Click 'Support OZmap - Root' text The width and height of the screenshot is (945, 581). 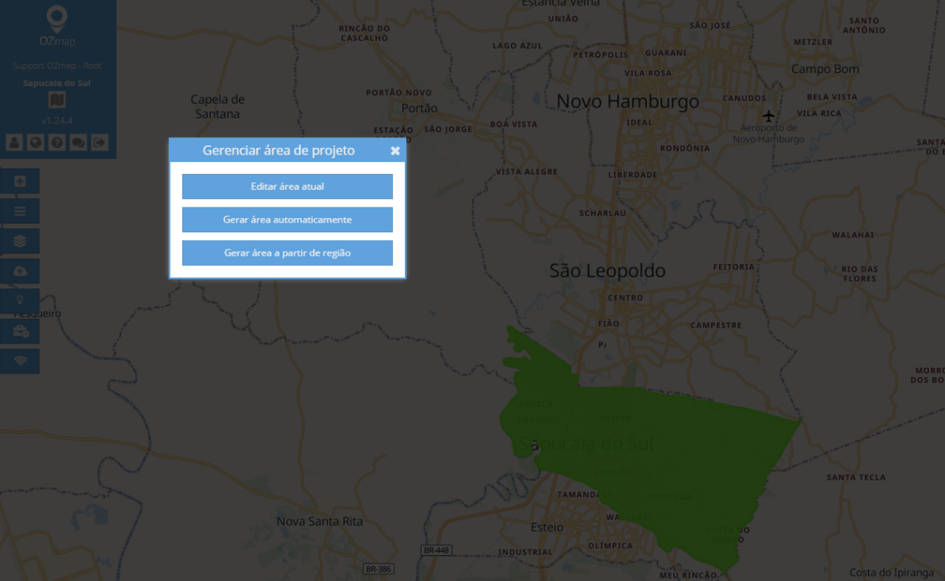tap(57, 66)
